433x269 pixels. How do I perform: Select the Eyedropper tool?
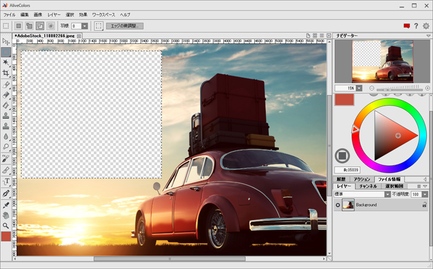click(6, 205)
